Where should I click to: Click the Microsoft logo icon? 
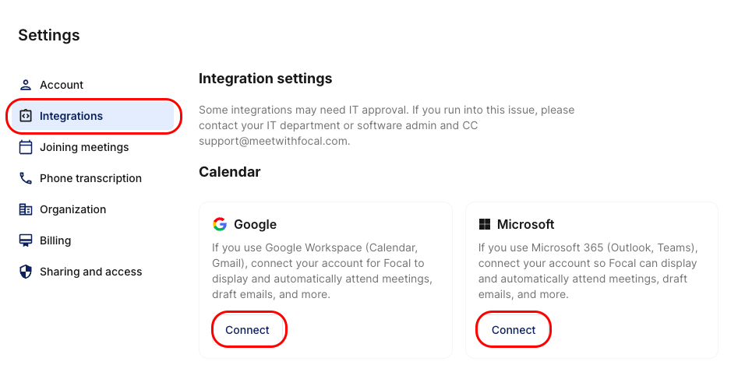(485, 224)
